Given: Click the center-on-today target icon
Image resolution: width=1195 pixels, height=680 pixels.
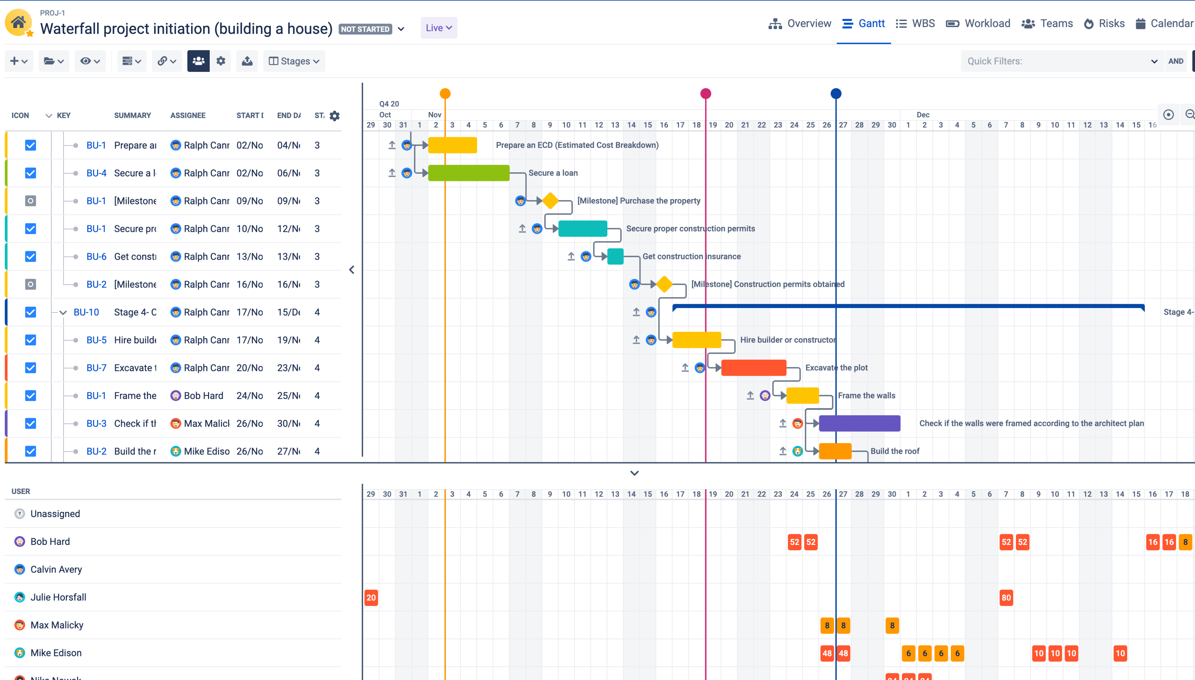Looking at the screenshot, I should (1168, 114).
